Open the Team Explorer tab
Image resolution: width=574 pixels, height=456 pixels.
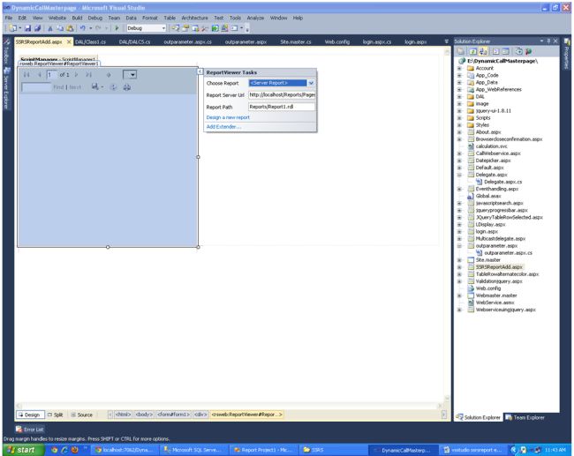[525, 417]
